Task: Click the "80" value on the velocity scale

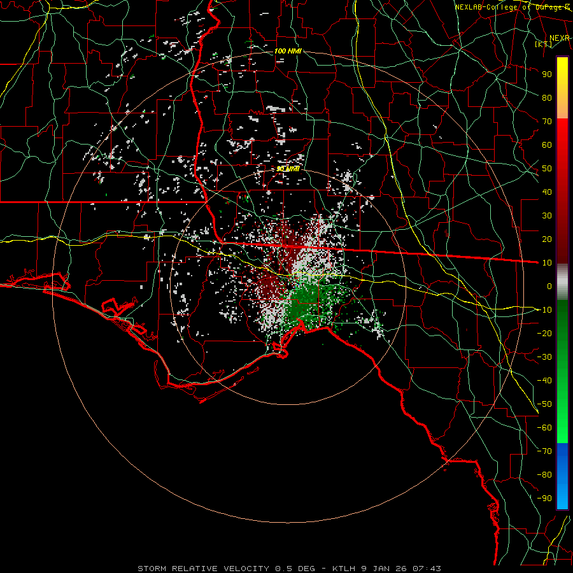Action: (x=547, y=97)
